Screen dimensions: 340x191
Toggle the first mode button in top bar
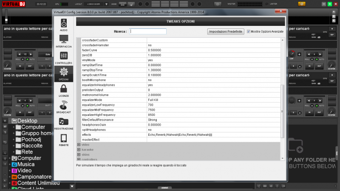click(x=122, y=4)
